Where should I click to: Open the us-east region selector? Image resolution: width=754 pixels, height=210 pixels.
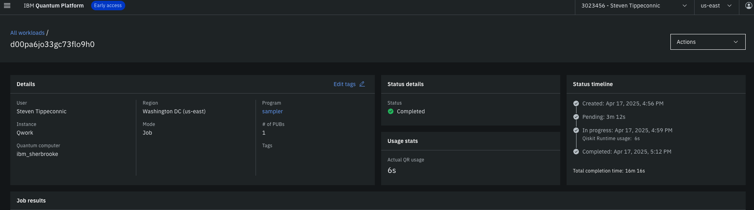tap(716, 6)
